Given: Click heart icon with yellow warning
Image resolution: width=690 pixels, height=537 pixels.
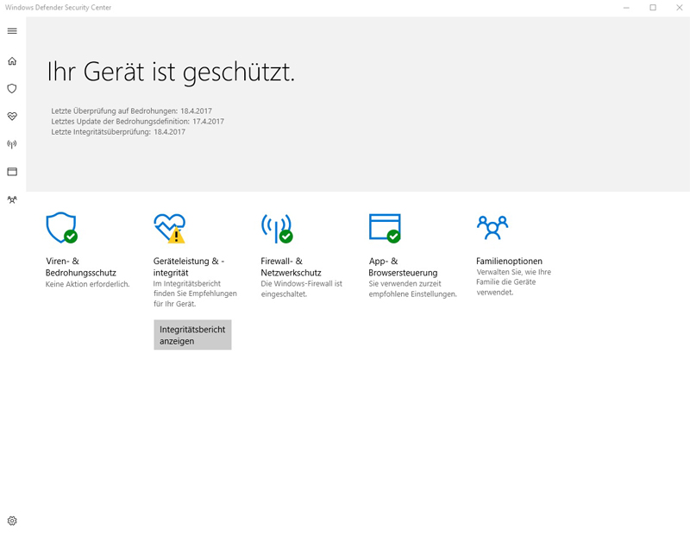Looking at the screenshot, I should pos(169,228).
